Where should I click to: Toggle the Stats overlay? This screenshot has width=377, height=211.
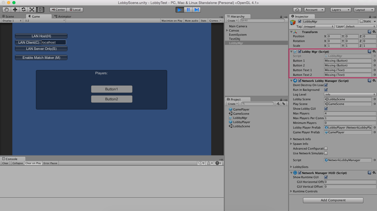pyautogui.click(x=204, y=20)
